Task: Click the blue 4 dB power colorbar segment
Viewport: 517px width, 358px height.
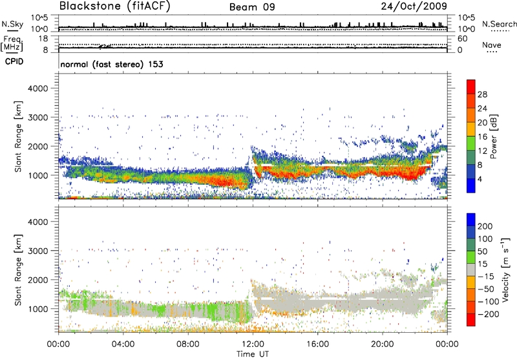Action: point(471,185)
